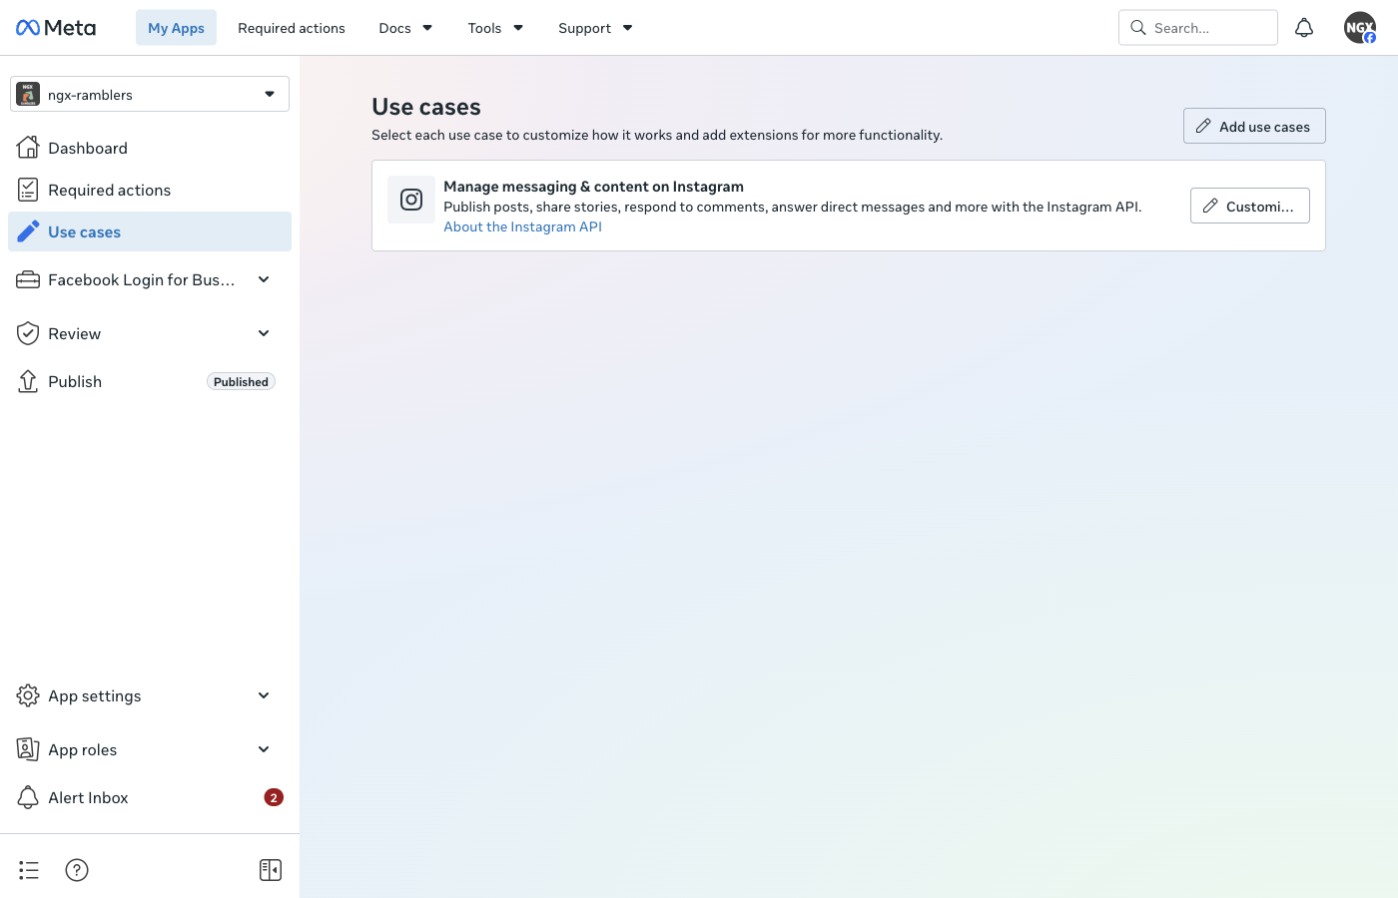
Task: Open the help question mark icon
Action: [77, 870]
